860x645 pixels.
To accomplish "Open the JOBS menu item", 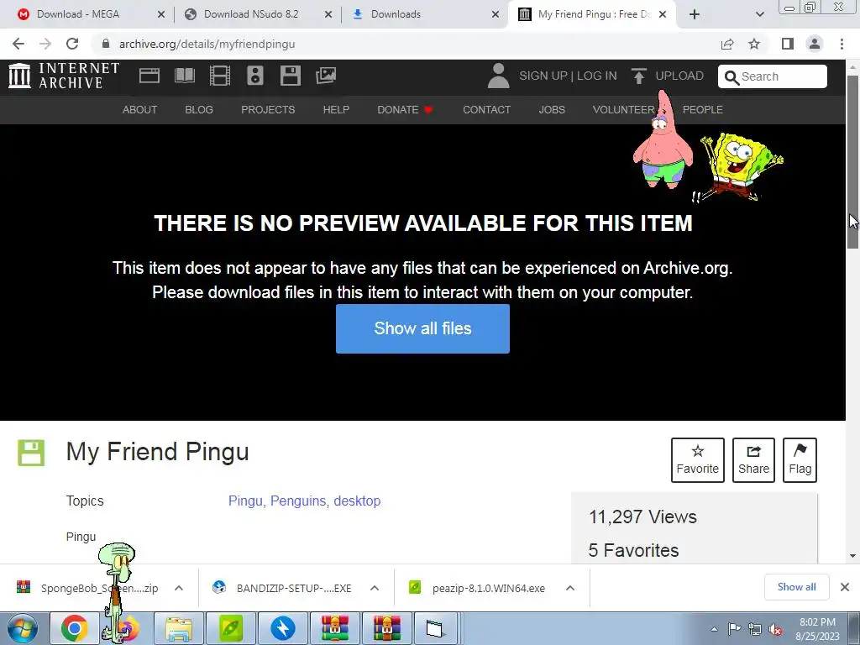I will [x=552, y=110].
